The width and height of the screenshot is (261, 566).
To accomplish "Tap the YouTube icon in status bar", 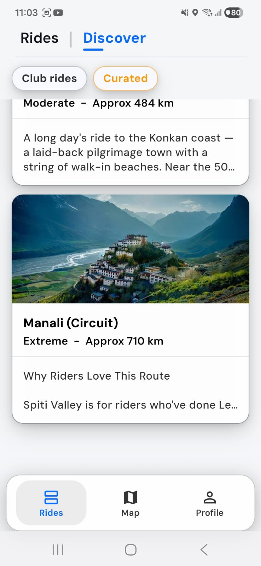I will (58, 13).
